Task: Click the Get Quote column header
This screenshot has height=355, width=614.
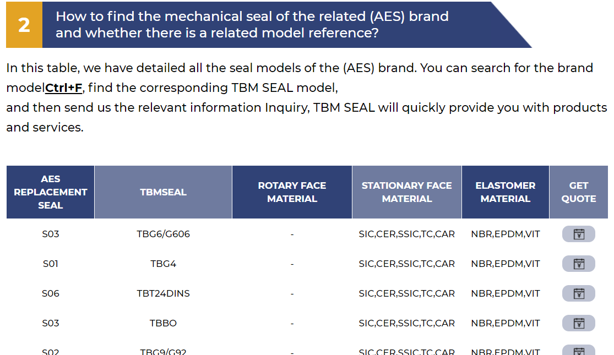Action: click(x=579, y=192)
